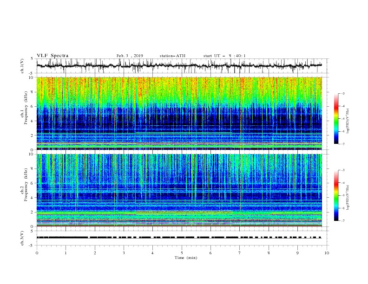Click the date text "Feb. 3, 2019"

[x=130, y=56]
